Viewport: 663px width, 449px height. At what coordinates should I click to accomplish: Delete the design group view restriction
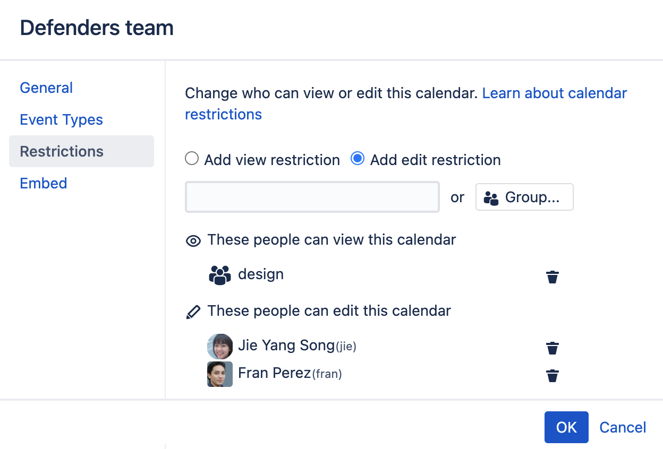tap(552, 277)
